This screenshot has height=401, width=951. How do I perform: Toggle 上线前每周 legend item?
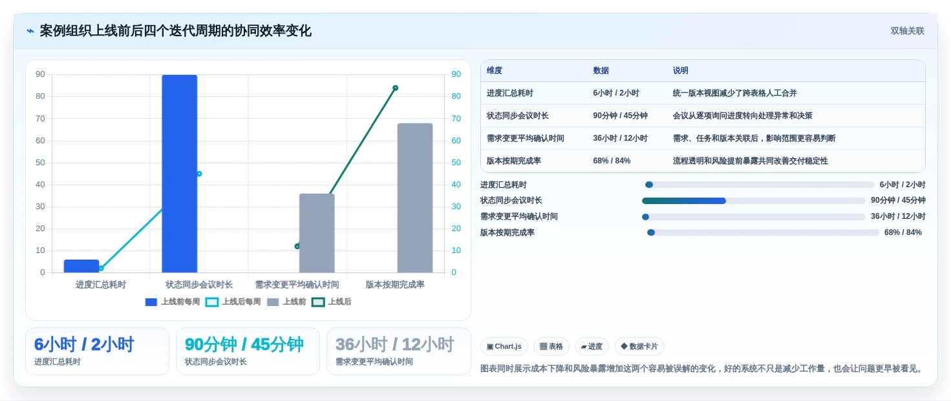tap(173, 302)
